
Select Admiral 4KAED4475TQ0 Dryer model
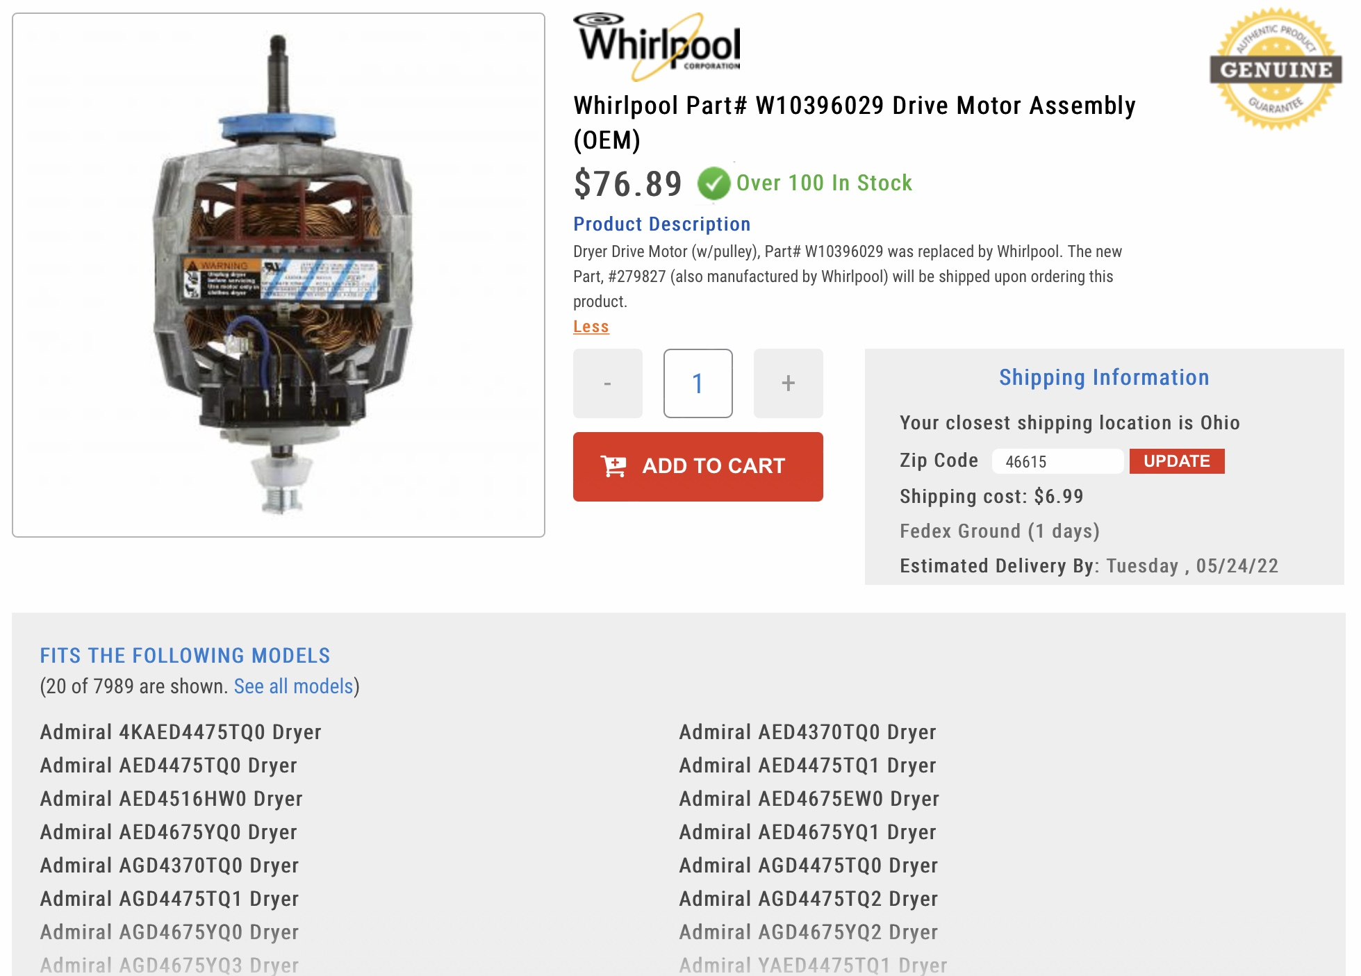click(x=181, y=732)
